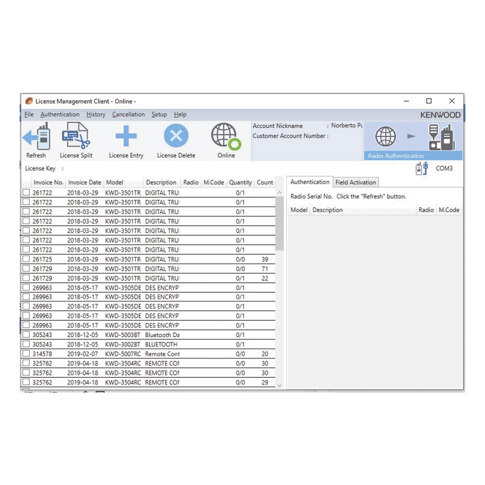
Task: Switch to the Field Activation tab
Action: click(x=356, y=182)
